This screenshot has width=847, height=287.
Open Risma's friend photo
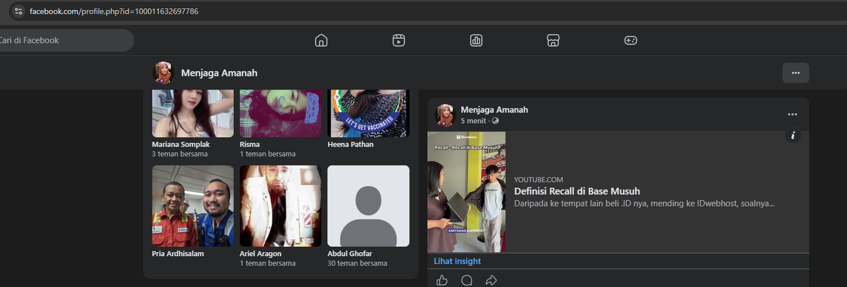click(280, 113)
